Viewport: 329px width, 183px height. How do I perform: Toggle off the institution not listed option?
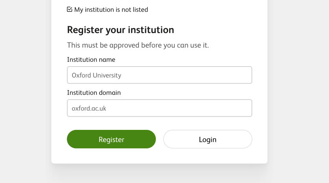70,9
